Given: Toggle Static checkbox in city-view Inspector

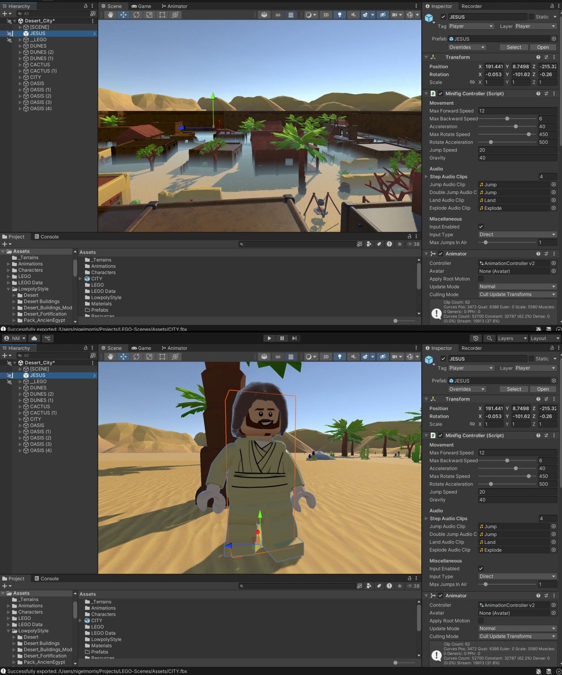Looking at the screenshot, I should click(x=531, y=17).
